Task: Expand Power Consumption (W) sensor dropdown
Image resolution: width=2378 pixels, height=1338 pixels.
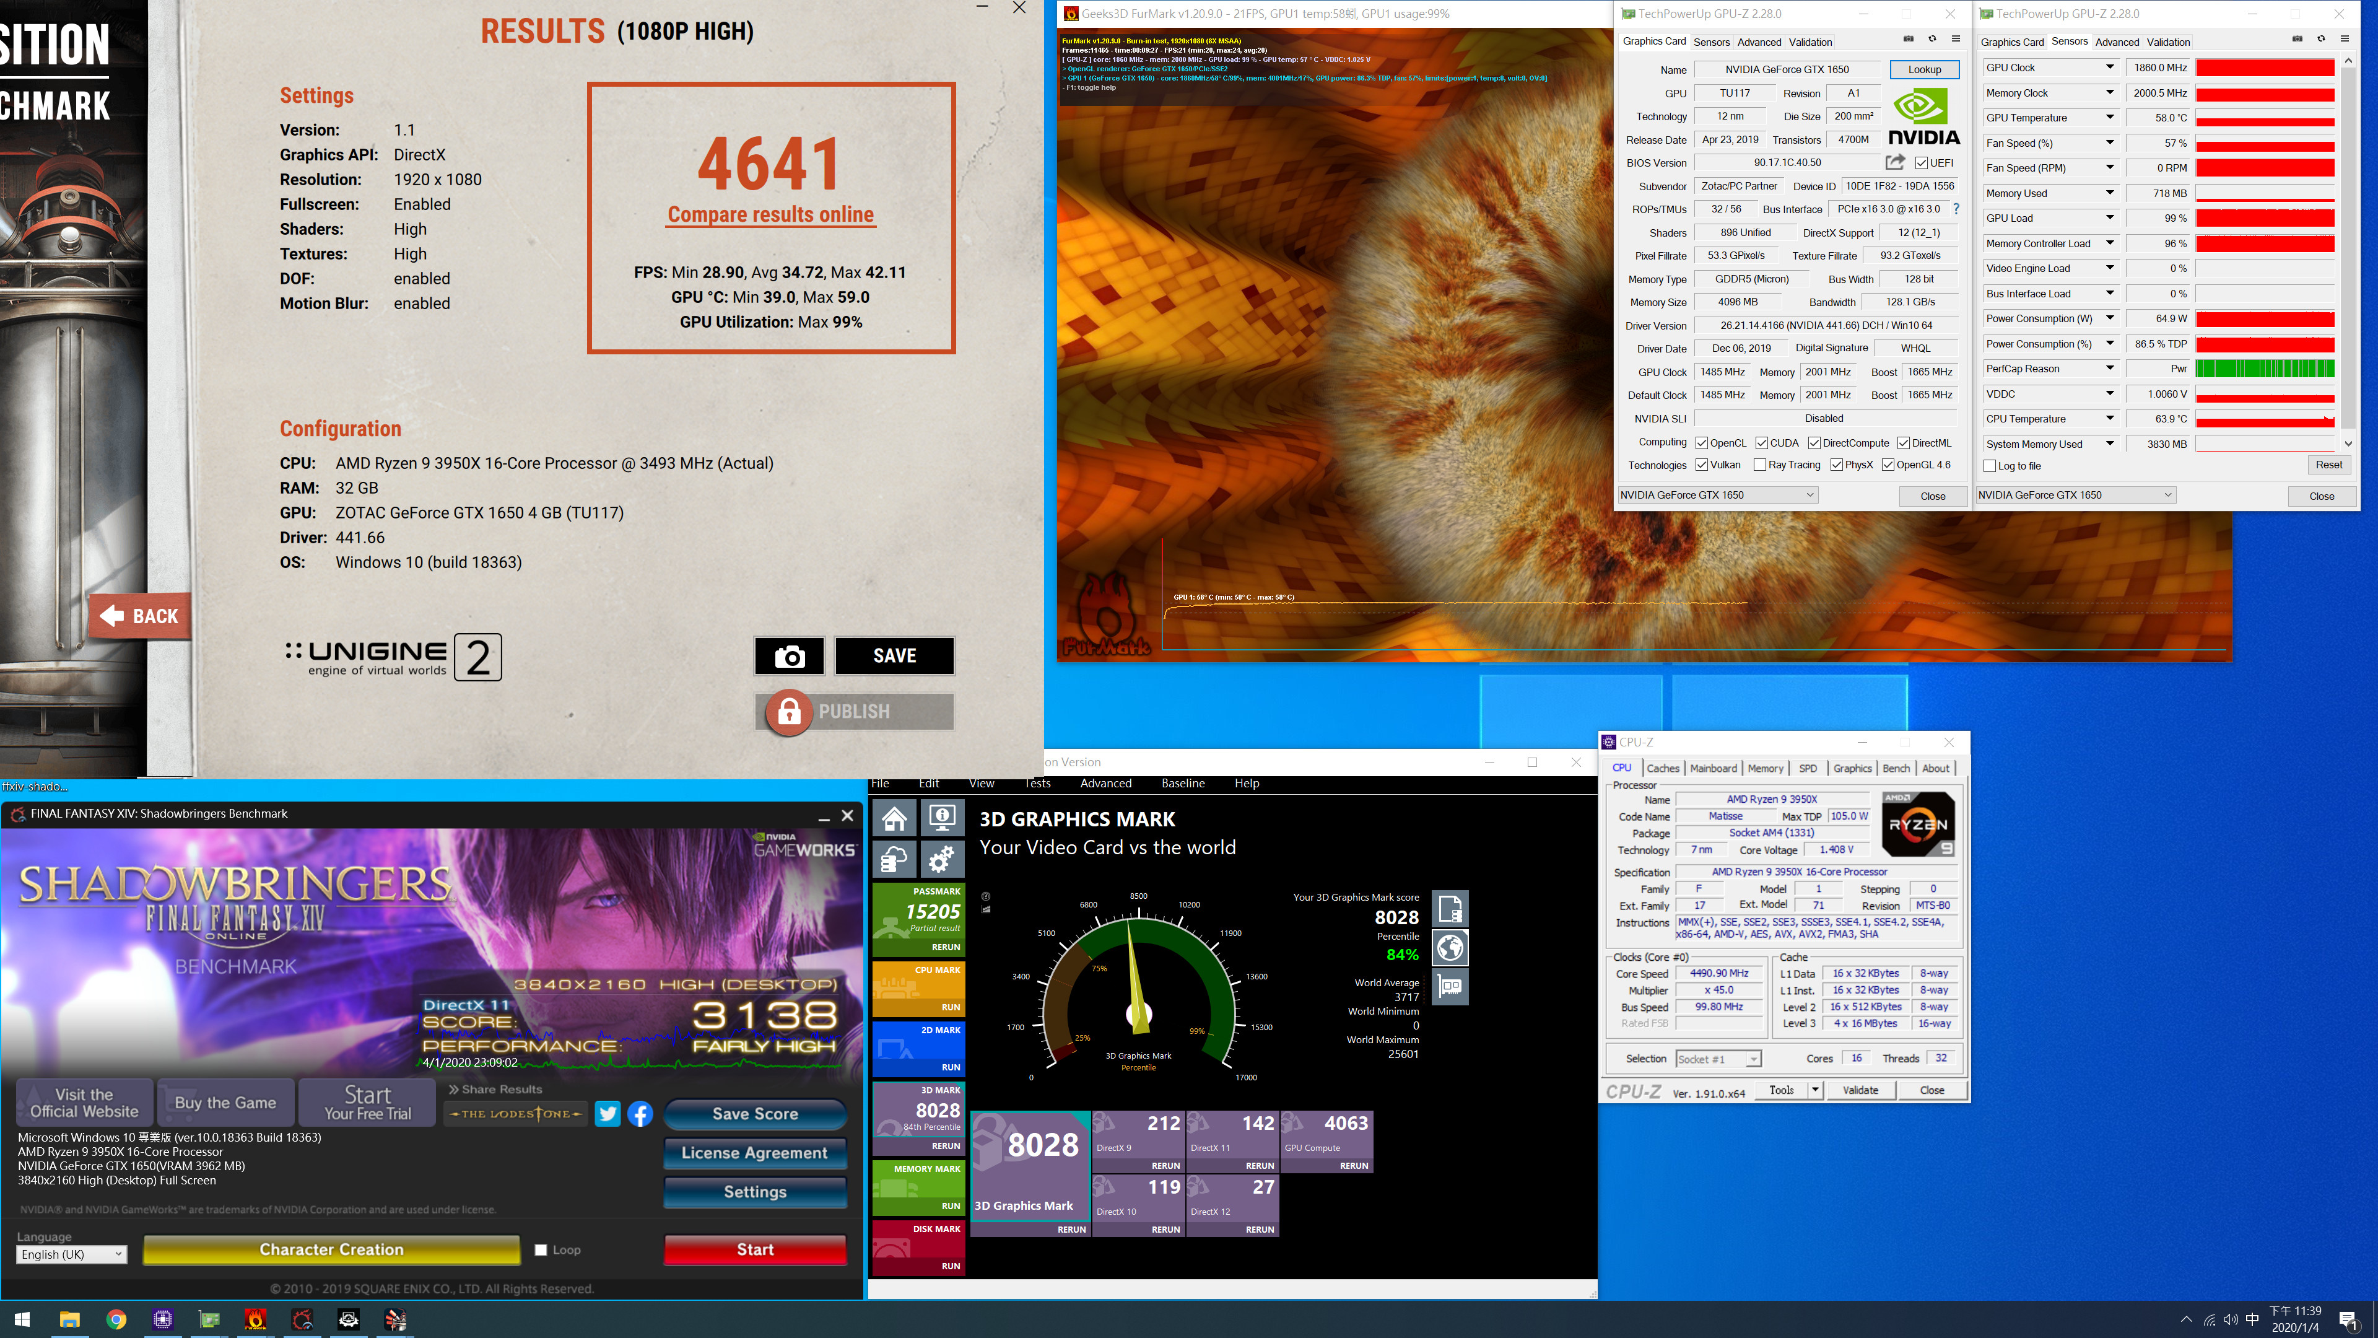Action: coord(2110,318)
